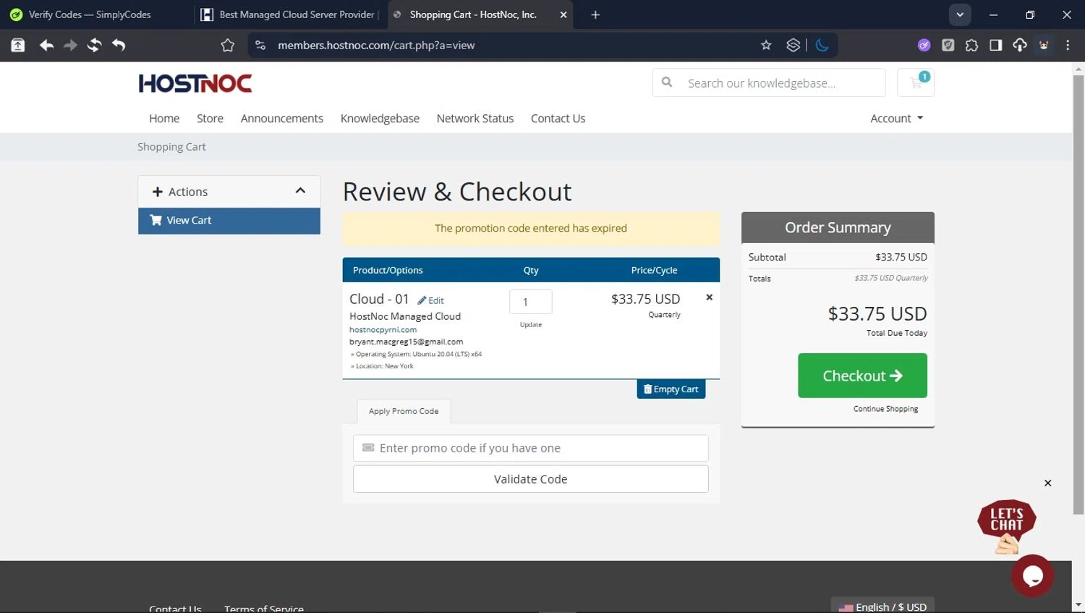Click the grey square extension icon

[x=948, y=45]
